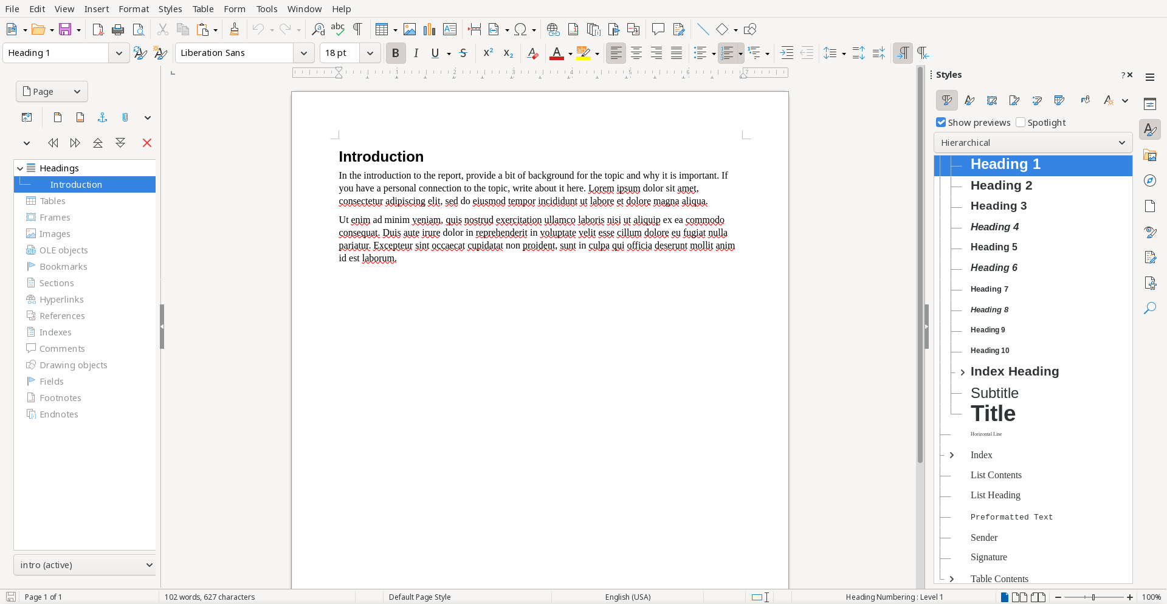Image resolution: width=1167 pixels, height=604 pixels.
Task: Insert Text Box icon
Action: pos(450,29)
